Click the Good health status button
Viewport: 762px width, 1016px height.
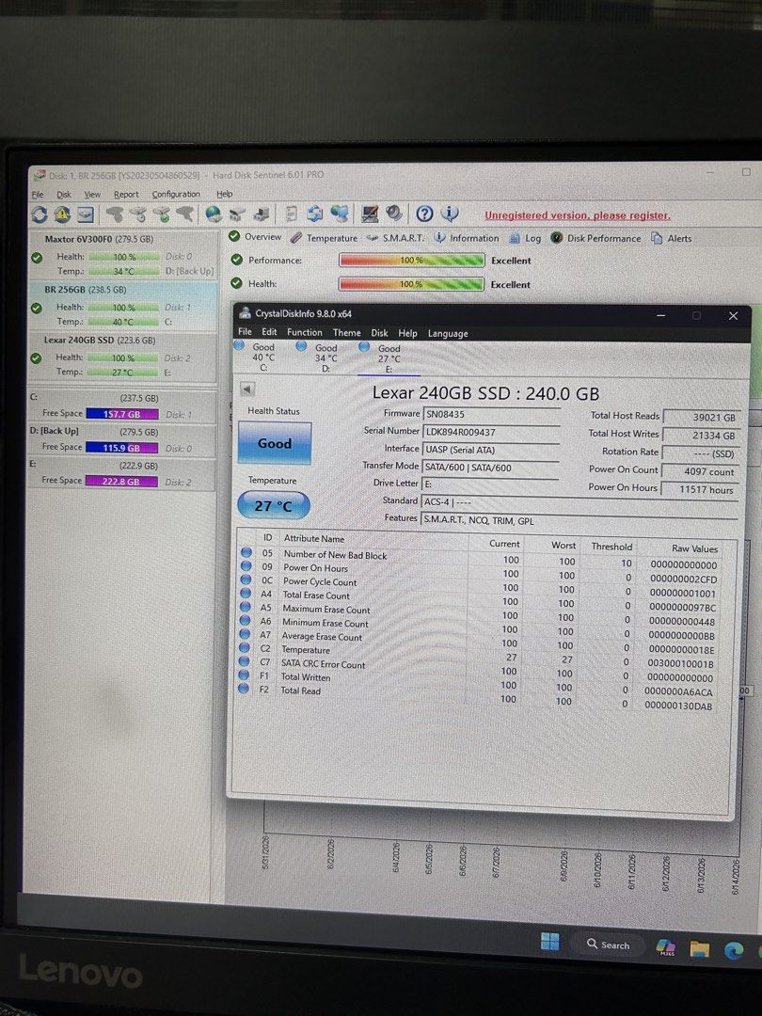tap(275, 443)
